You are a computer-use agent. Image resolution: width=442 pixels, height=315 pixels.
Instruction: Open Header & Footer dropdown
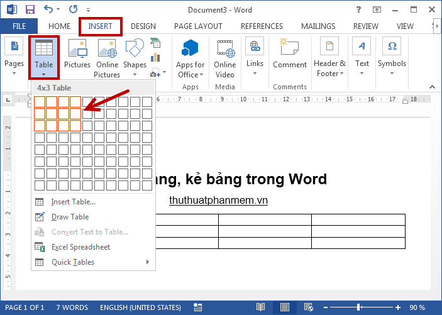click(x=329, y=57)
